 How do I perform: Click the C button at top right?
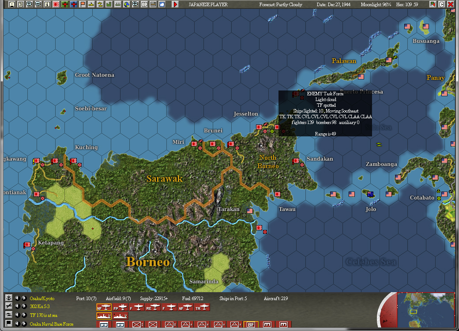click(x=442, y=4)
